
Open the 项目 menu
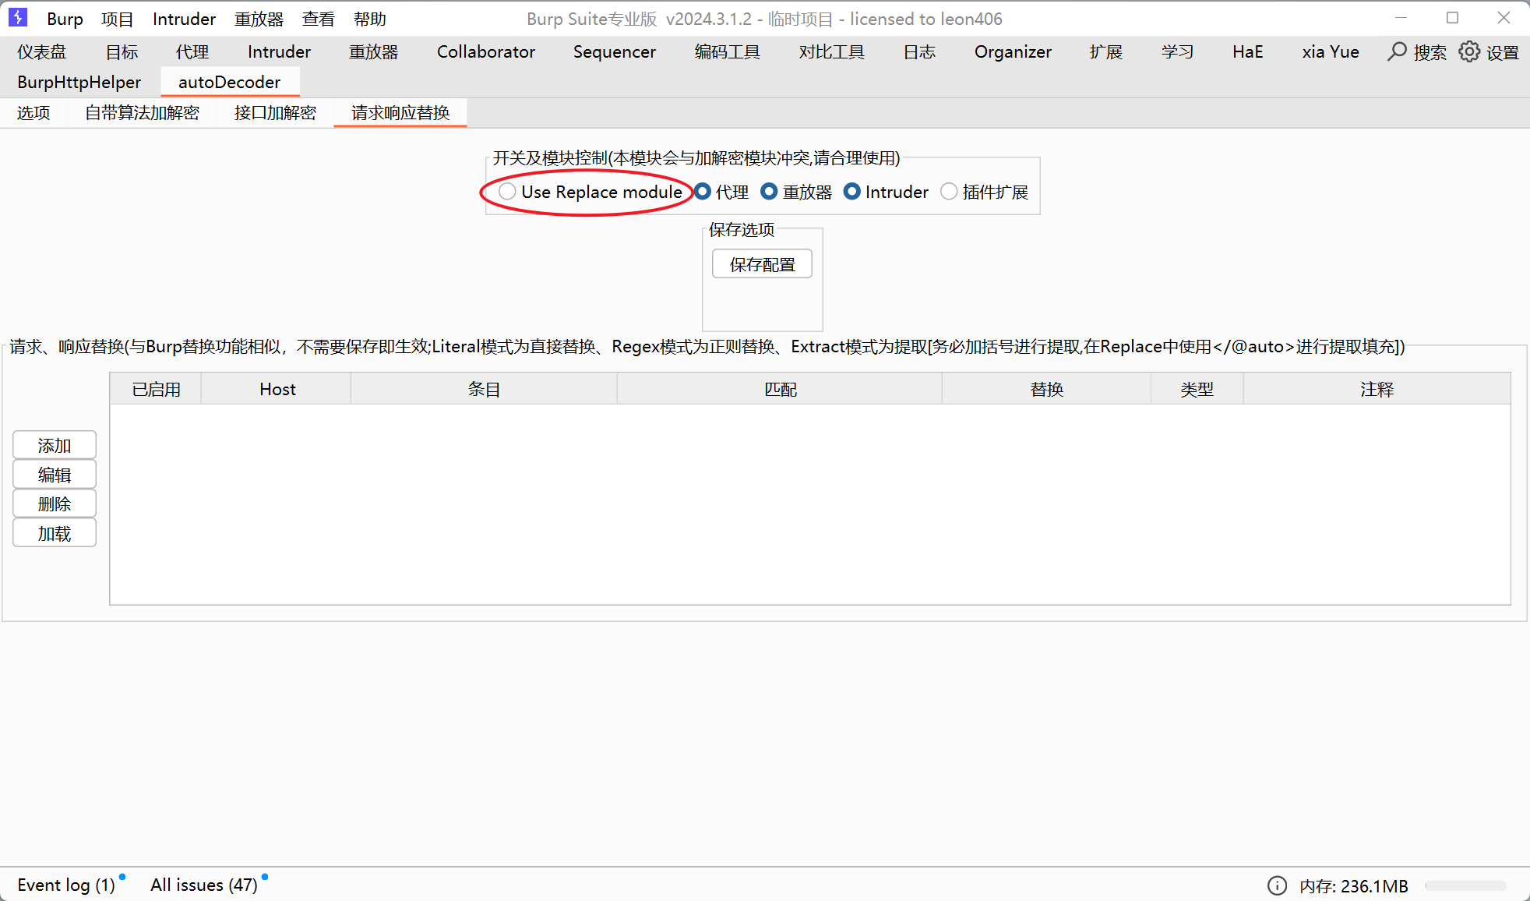tap(117, 19)
